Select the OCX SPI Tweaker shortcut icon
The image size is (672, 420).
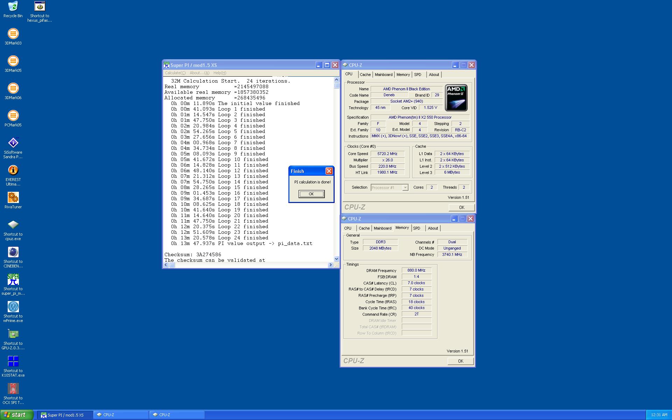[x=13, y=394]
